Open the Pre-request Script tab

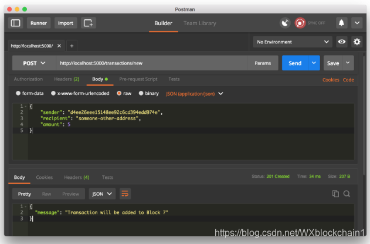(138, 79)
